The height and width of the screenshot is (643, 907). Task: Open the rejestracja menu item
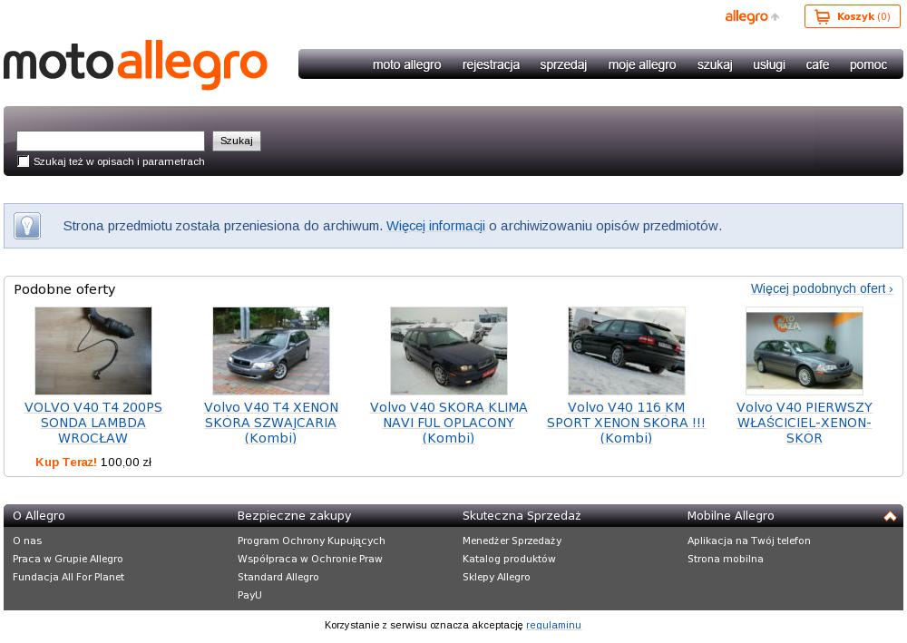point(491,64)
